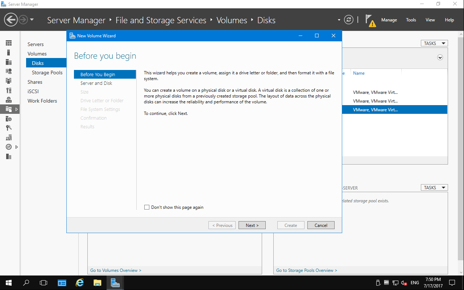This screenshot has height=290, width=464.
Task: Launch Internet Explorer from the taskbar
Action: point(80,282)
